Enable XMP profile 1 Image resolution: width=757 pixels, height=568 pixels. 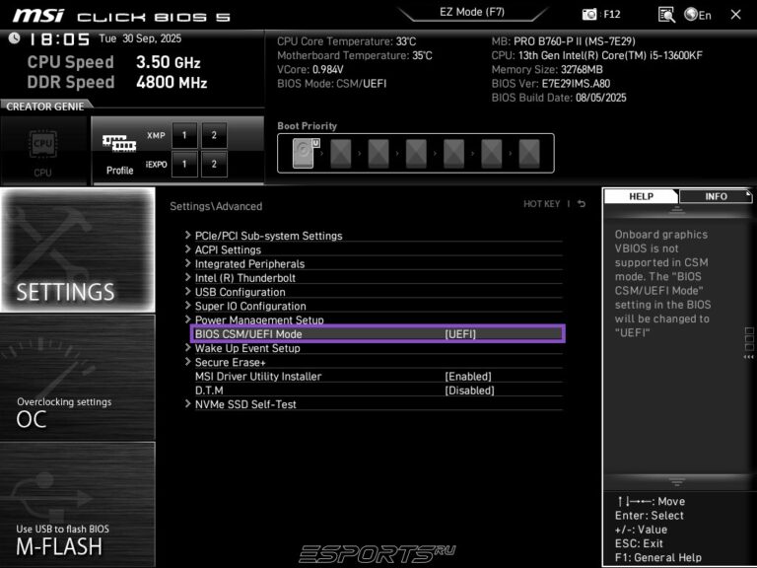point(182,135)
